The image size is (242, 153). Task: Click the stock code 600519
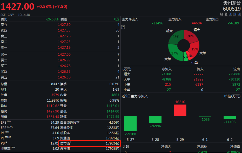pyautogui.click(x=232, y=9)
